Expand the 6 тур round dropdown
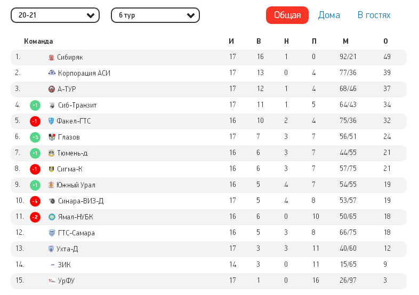Screen dimensions: 419x295 click(155, 15)
